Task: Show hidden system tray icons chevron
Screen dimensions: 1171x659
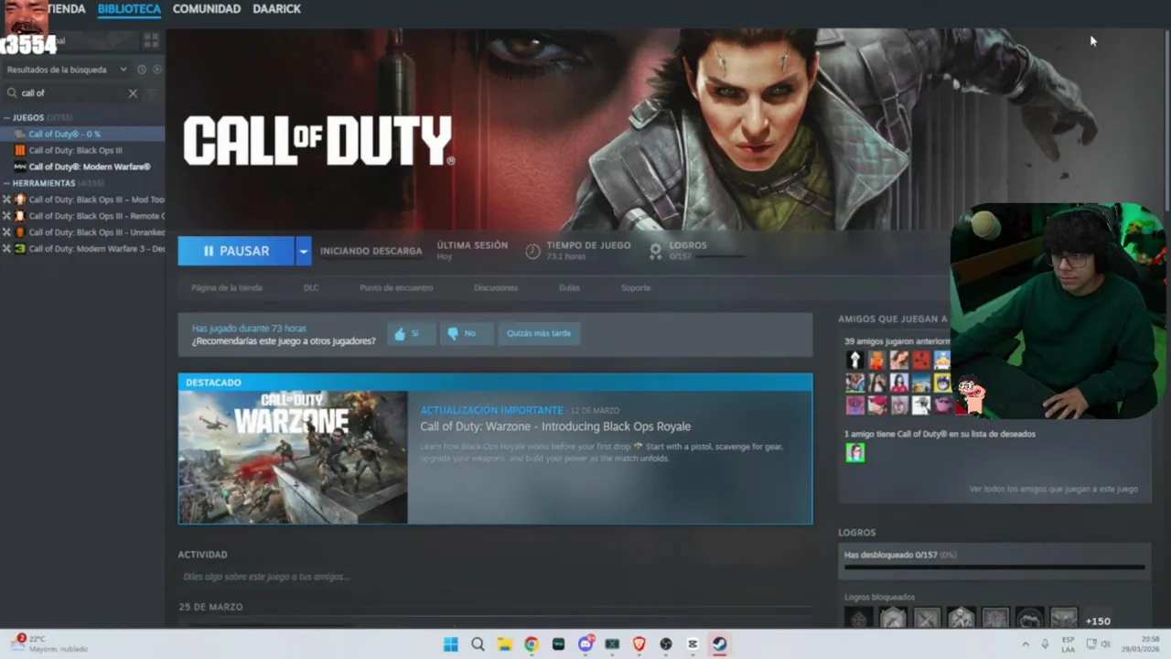Action: [1026, 644]
